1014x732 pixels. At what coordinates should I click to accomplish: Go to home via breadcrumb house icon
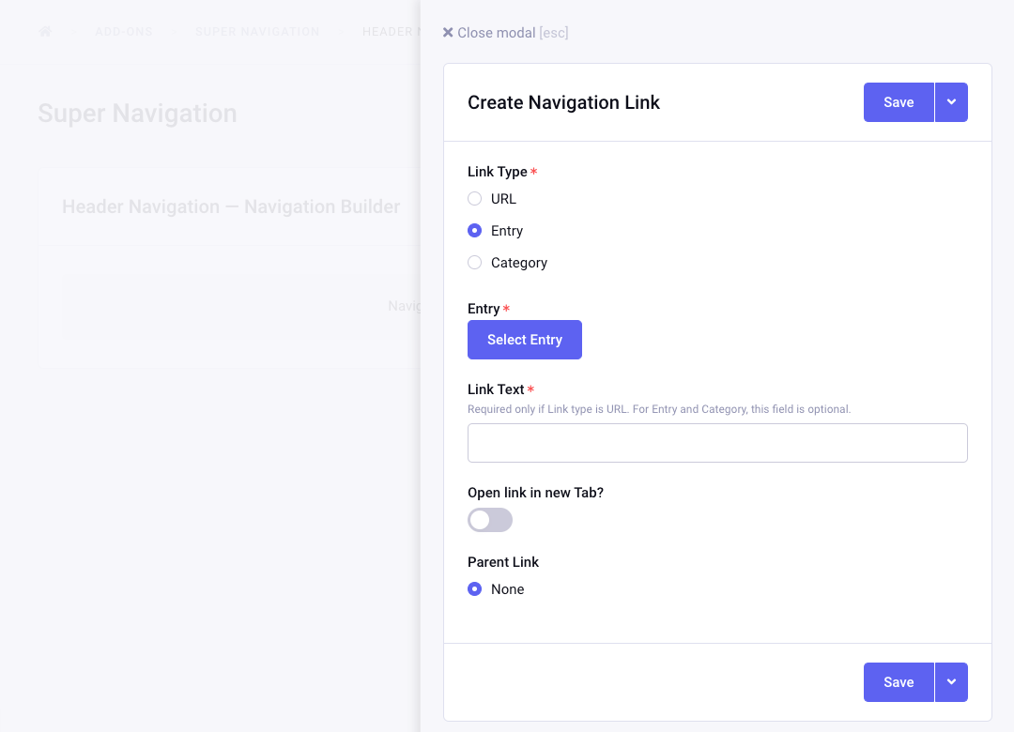point(45,32)
